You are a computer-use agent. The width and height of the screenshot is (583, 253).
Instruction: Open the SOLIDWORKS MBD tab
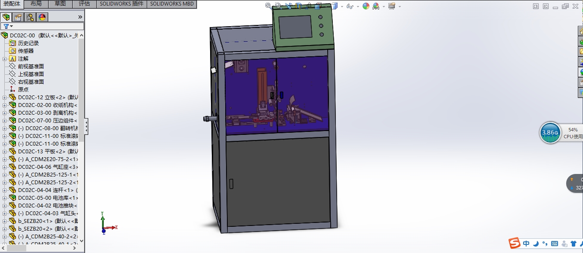(172, 4)
